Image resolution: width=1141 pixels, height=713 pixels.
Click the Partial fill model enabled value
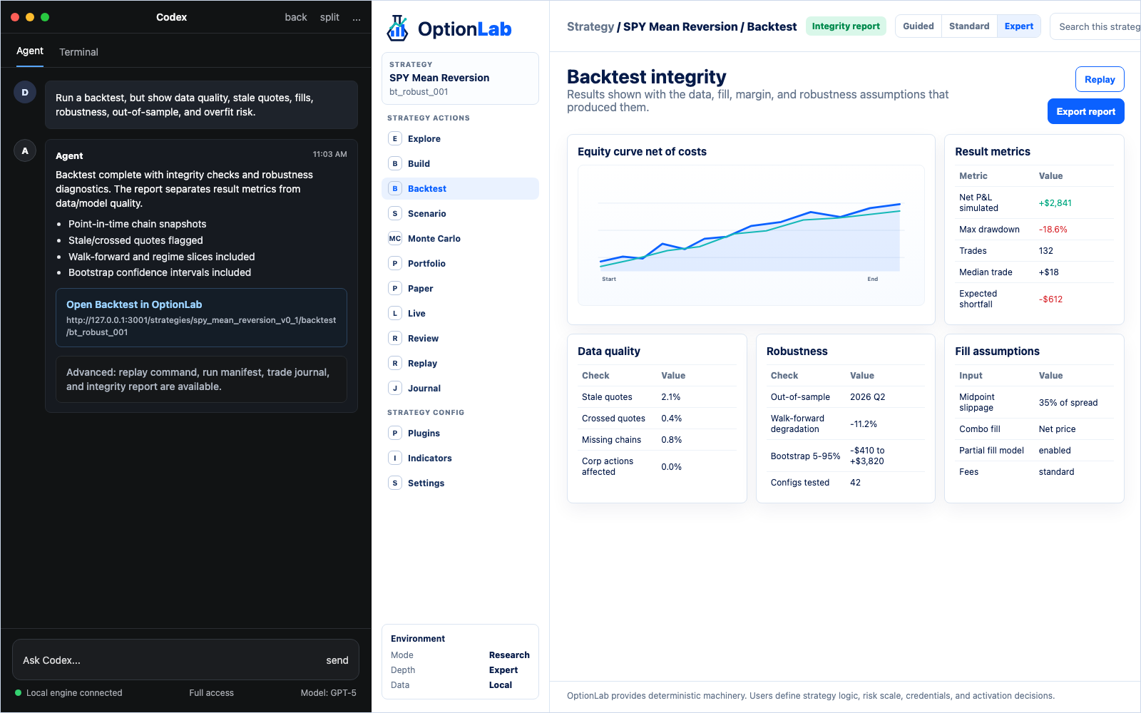click(1054, 451)
